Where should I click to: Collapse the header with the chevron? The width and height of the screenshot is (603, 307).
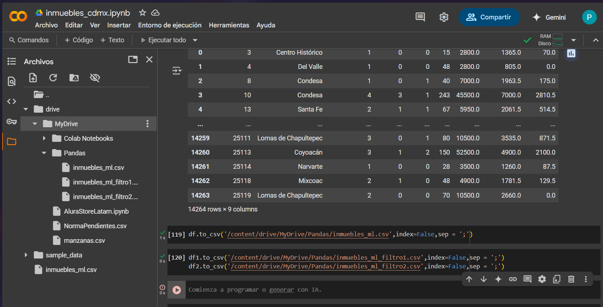596,40
